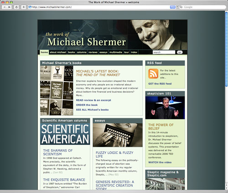Image resolution: width=228 pixels, height=193 pixels.
Task: Click the TED talk video thumbnail
Action: pyautogui.click(x=165, y=107)
